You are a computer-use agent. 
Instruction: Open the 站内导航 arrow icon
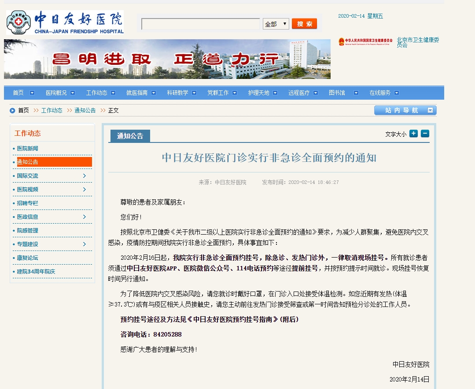coord(430,110)
